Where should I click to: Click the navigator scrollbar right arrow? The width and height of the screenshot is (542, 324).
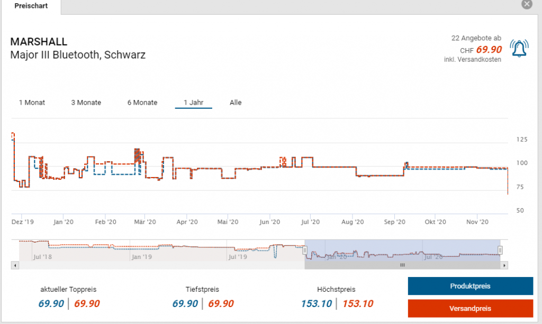[x=504, y=265]
